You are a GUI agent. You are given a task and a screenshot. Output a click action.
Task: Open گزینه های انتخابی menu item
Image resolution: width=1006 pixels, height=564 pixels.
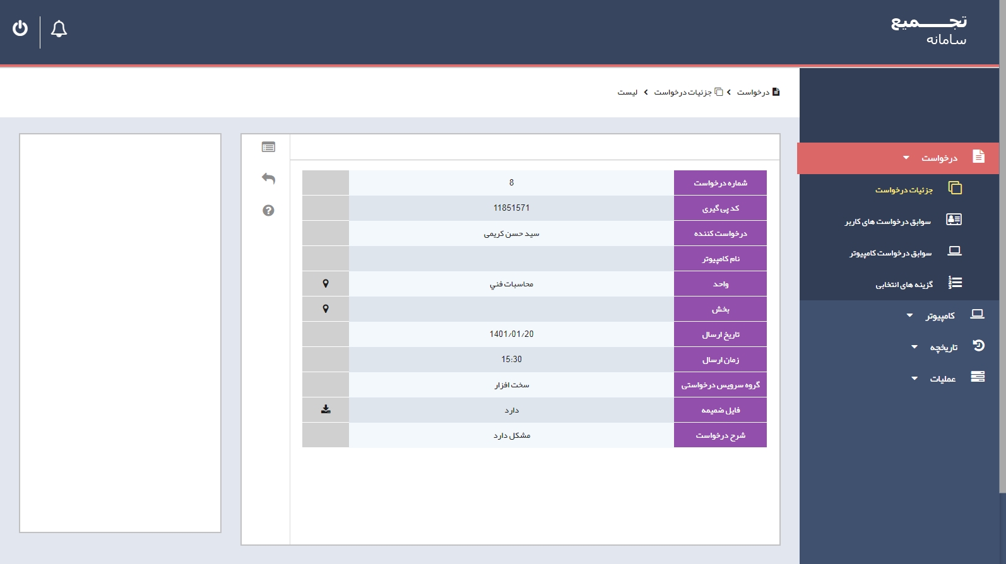pos(904,285)
